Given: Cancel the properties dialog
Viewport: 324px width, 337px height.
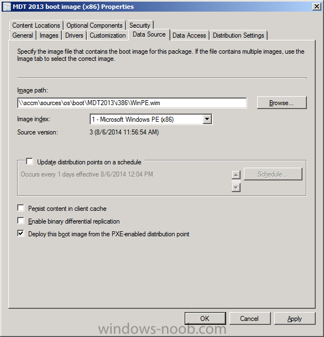Looking at the screenshot, I should click(250, 318).
